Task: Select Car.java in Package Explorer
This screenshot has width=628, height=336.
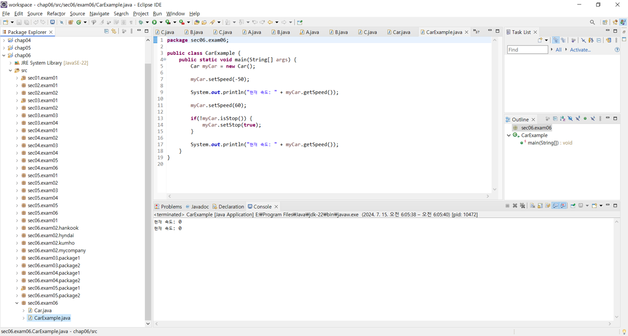Action: click(x=43, y=311)
